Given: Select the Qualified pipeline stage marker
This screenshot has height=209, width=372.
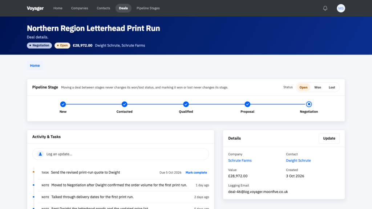Looking at the screenshot, I should click(x=186, y=104).
